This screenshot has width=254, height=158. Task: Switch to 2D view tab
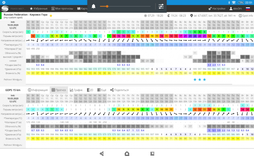coord(90,90)
